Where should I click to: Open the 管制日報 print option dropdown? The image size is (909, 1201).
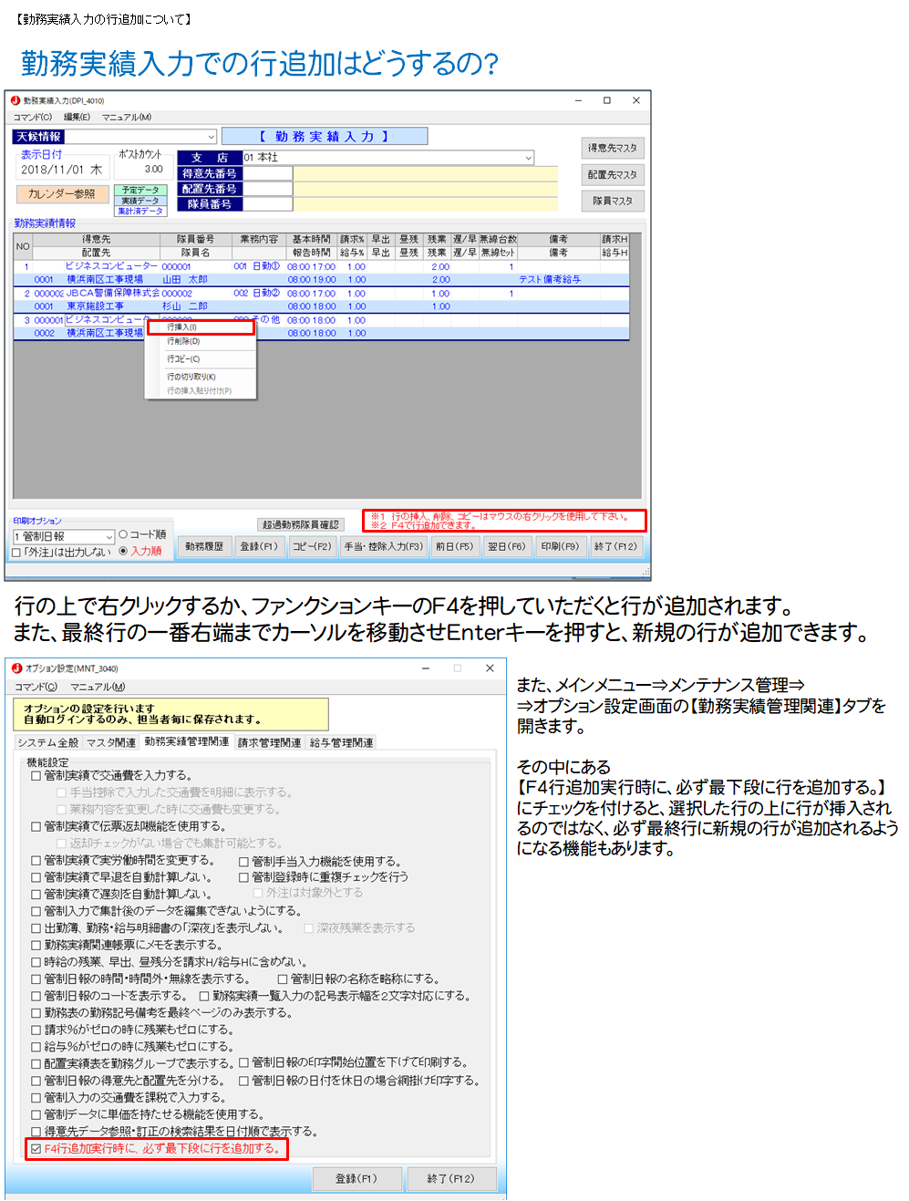[x=109, y=537]
